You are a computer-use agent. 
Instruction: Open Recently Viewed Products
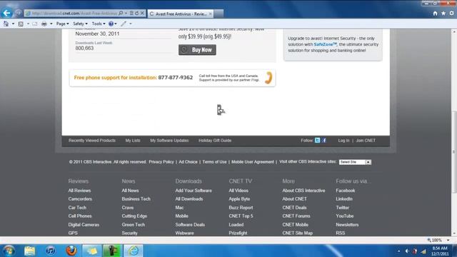[92, 141]
